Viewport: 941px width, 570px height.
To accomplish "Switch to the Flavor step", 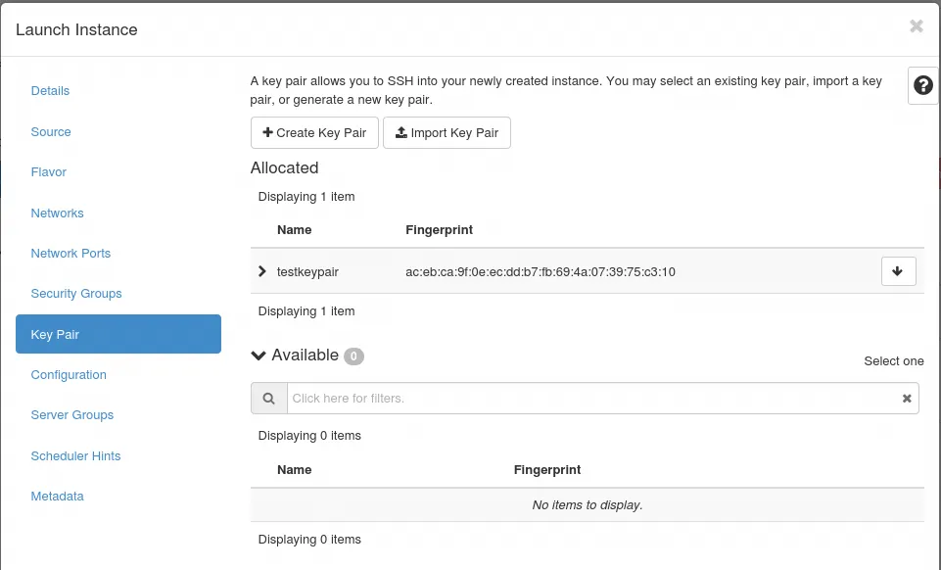I will (x=49, y=172).
